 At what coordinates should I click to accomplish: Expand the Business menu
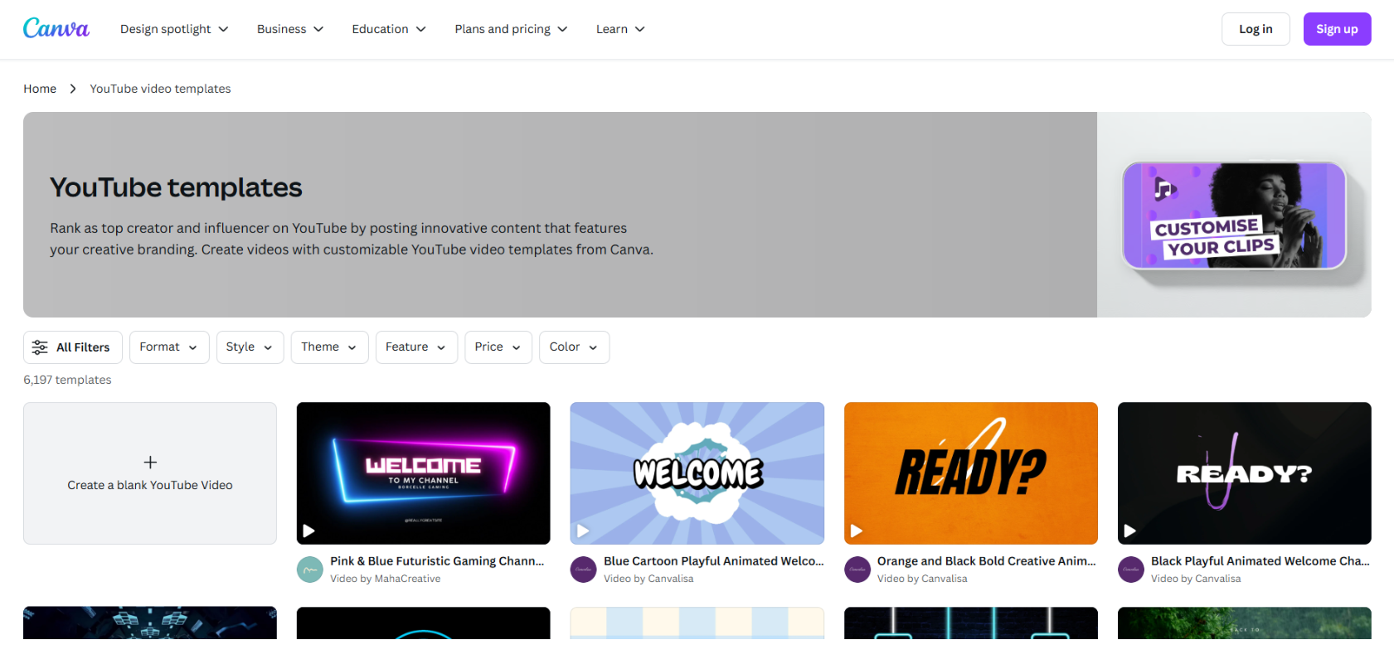tap(290, 29)
